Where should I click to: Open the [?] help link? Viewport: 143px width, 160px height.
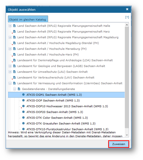click(x=127, y=17)
